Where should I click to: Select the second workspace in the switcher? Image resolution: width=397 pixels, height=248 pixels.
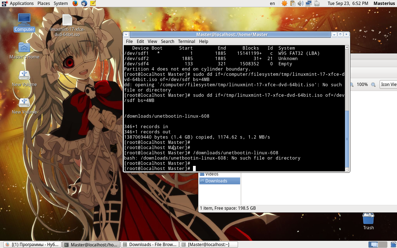tap(383, 244)
